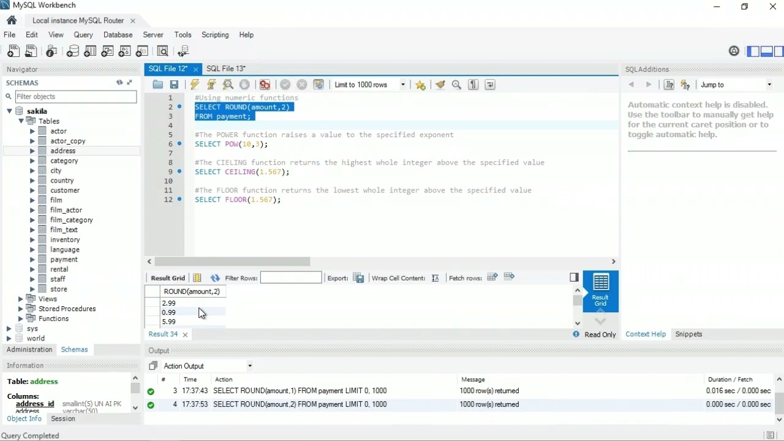This screenshot has width=784, height=441.
Task: Toggle wrap cell content
Action: (x=435, y=278)
